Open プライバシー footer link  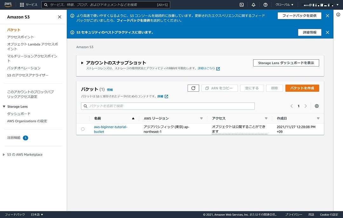tap(293, 215)
